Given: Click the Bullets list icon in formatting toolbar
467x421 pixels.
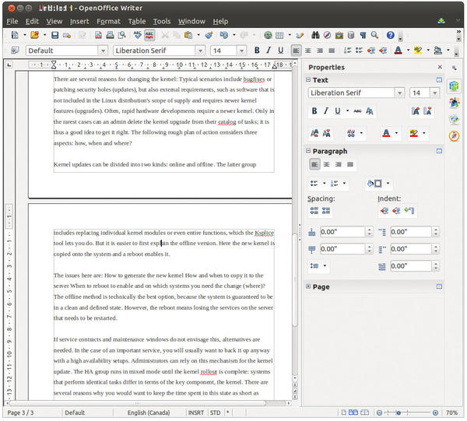Looking at the screenshot, I should [359, 51].
